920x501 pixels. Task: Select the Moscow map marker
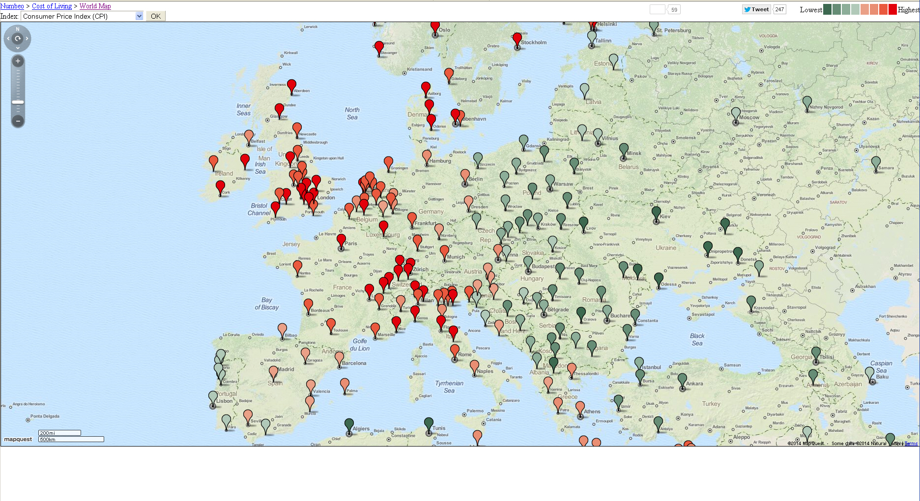(736, 115)
